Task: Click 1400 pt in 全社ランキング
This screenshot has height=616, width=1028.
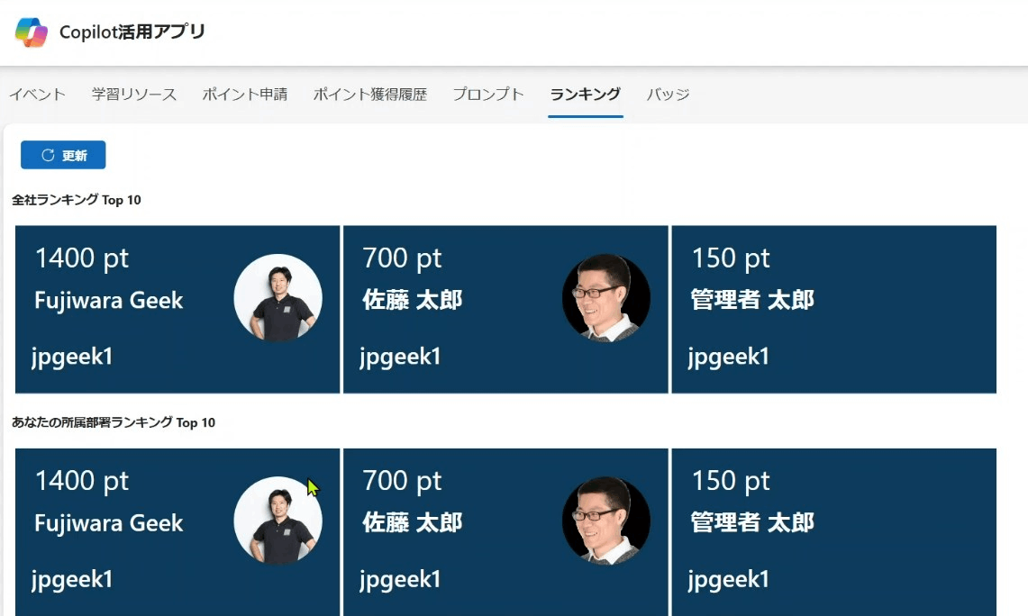Action: 82,258
